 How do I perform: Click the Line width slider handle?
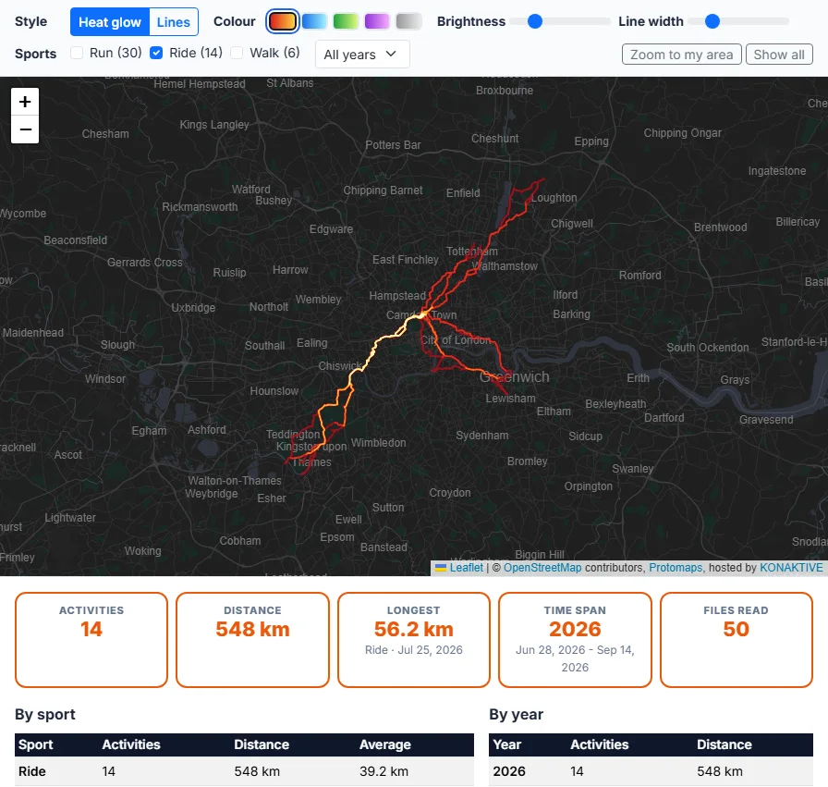[x=712, y=21]
